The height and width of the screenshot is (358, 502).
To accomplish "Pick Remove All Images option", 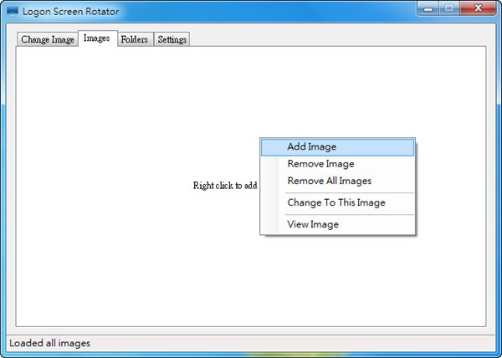I will 337,181.
